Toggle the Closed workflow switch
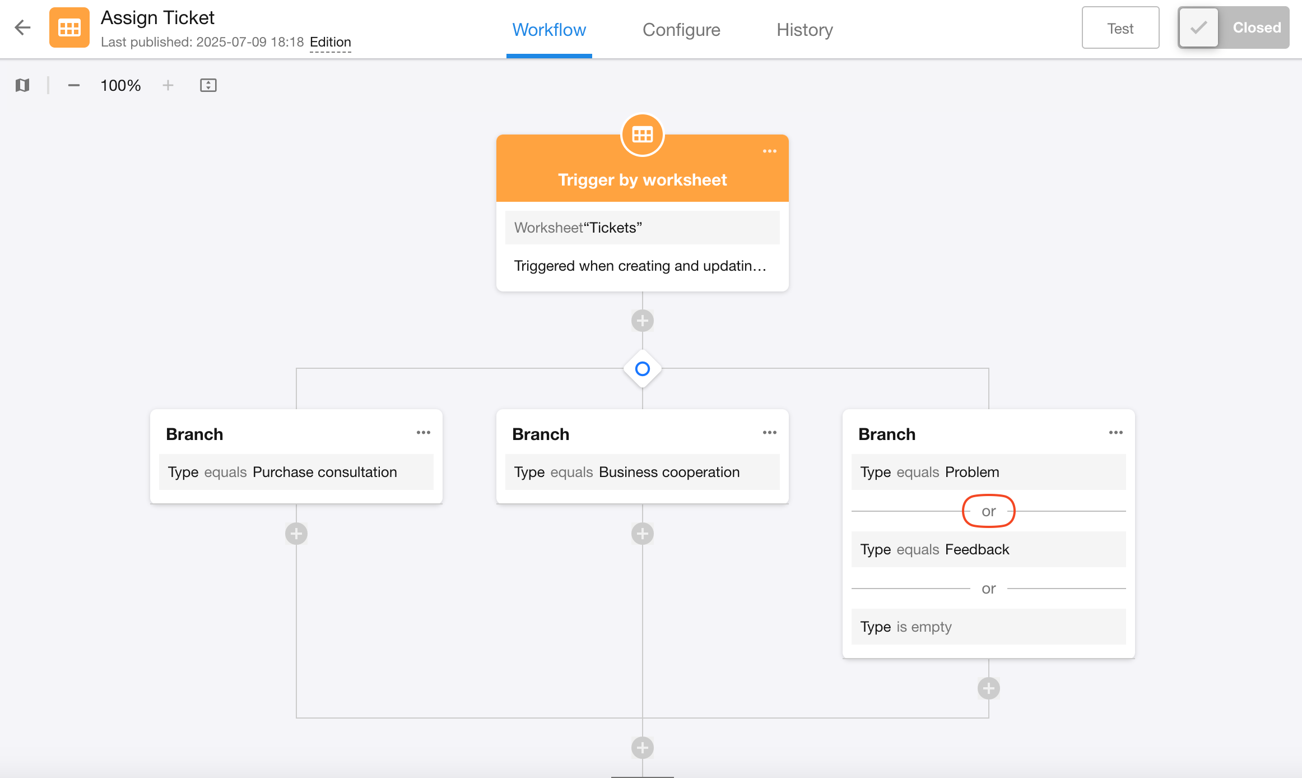1302x778 pixels. point(1233,27)
